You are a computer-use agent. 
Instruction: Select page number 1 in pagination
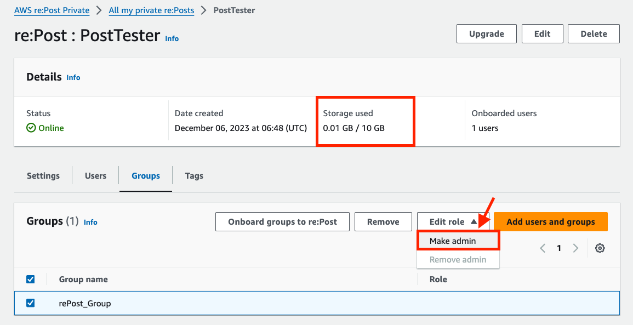point(559,248)
